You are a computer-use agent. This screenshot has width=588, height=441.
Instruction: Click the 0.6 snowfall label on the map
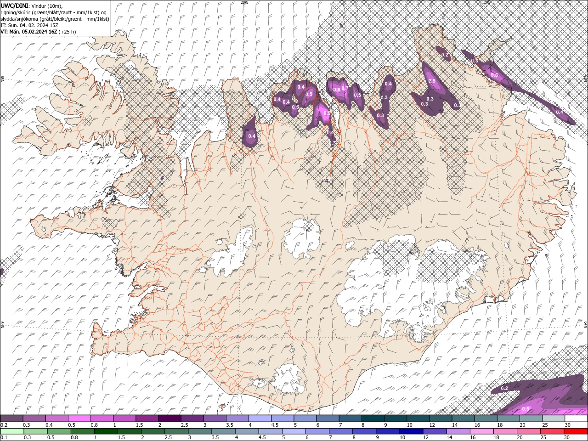click(x=336, y=90)
